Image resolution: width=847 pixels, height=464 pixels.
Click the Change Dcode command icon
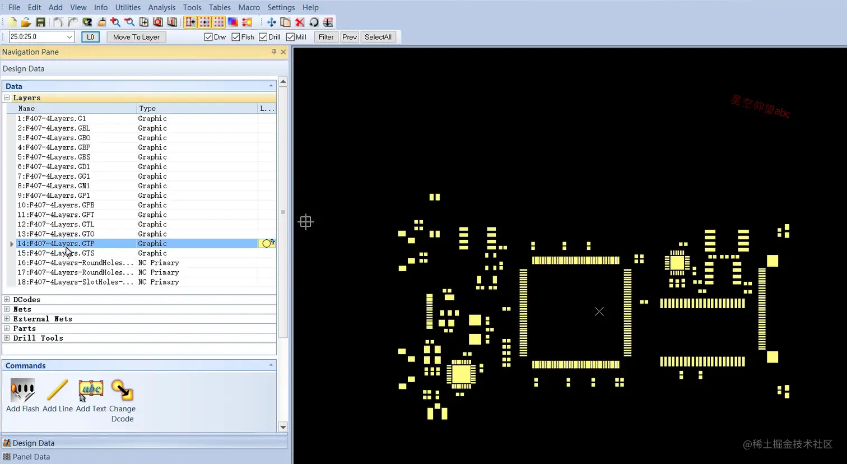122,401
